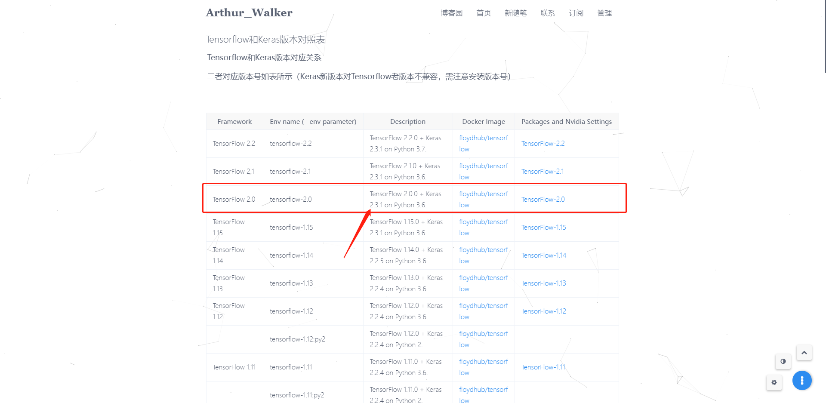Click the TensorFlow 2.2 framework cell
The width and height of the screenshot is (826, 403).
coord(234,144)
